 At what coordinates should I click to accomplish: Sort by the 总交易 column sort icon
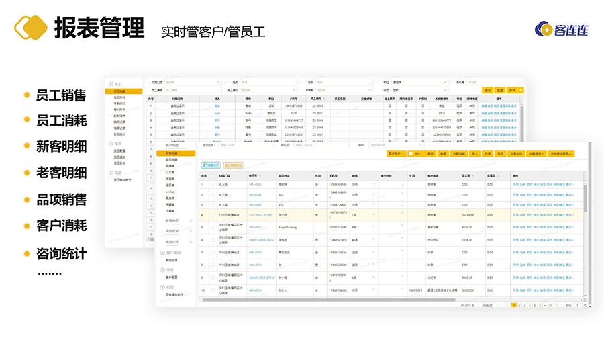click(x=472, y=176)
